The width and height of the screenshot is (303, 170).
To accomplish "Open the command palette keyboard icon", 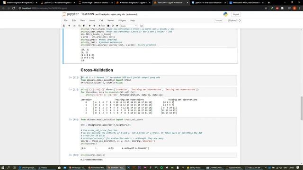I will coord(142,26).
